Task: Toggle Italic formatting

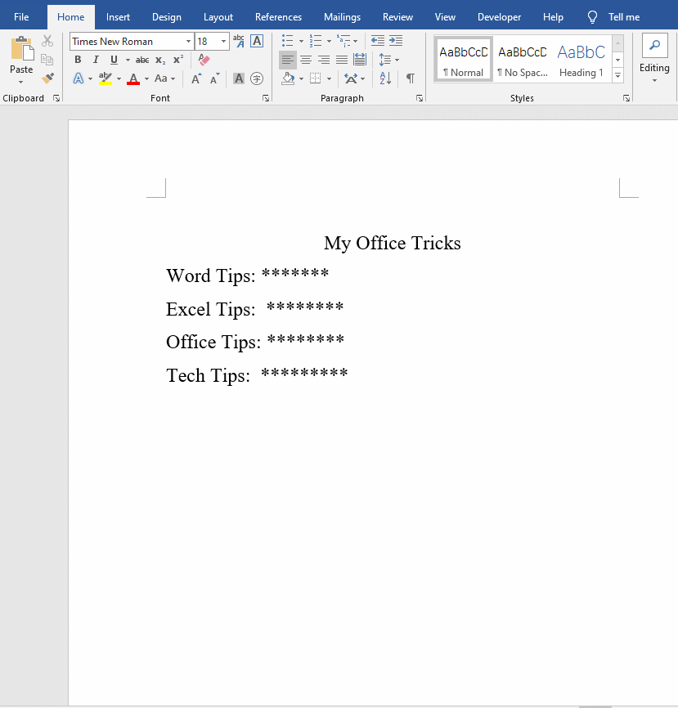Action: [96, 60]
